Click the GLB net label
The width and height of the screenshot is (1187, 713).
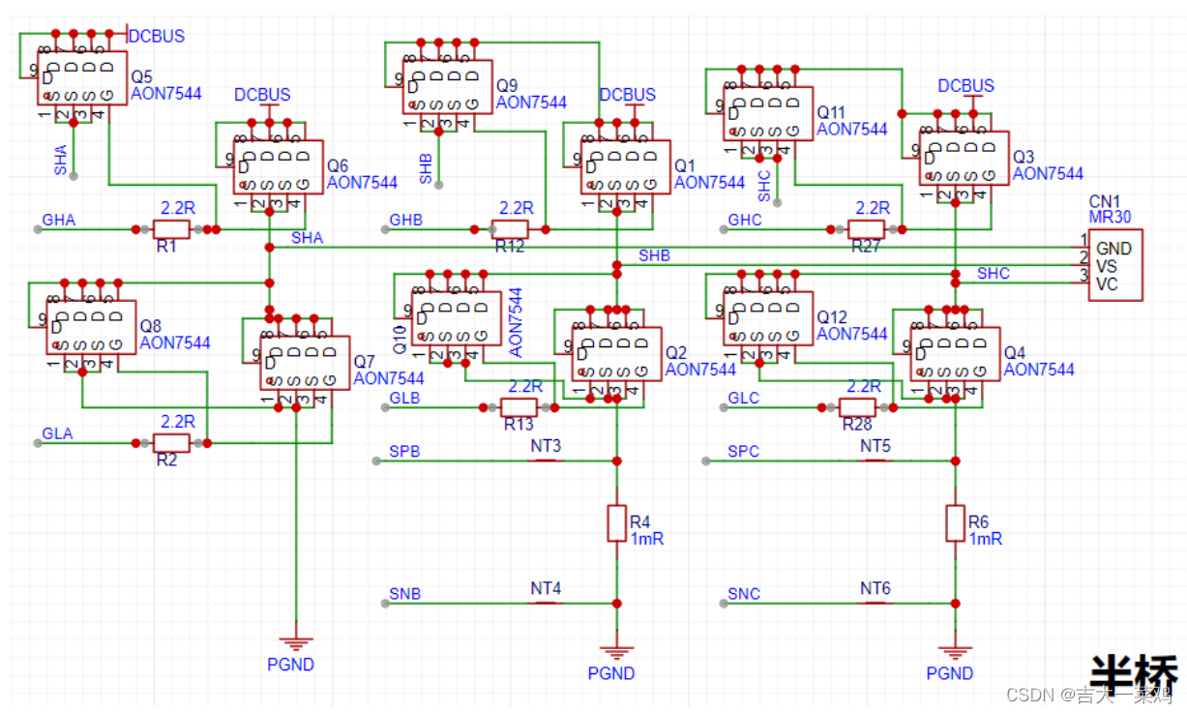pos(404,399)
